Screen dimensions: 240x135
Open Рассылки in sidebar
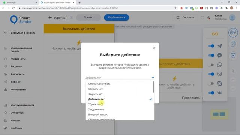point(16,66)
